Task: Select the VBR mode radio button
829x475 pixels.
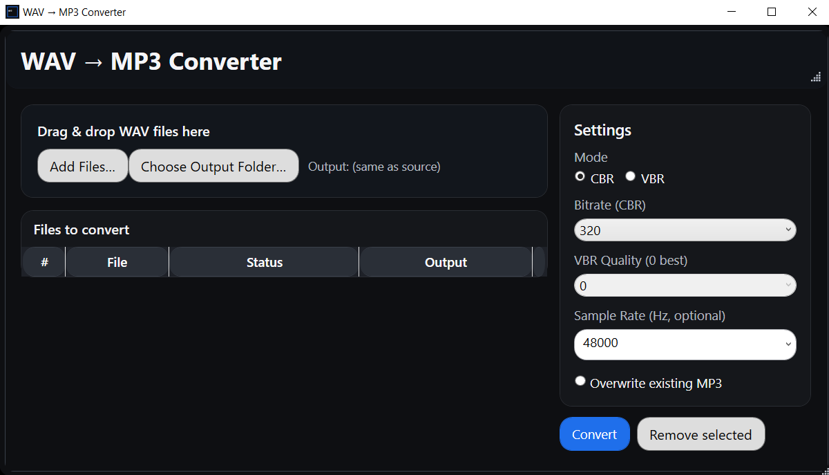Action: pyautogui.click(x=630, y=176)
